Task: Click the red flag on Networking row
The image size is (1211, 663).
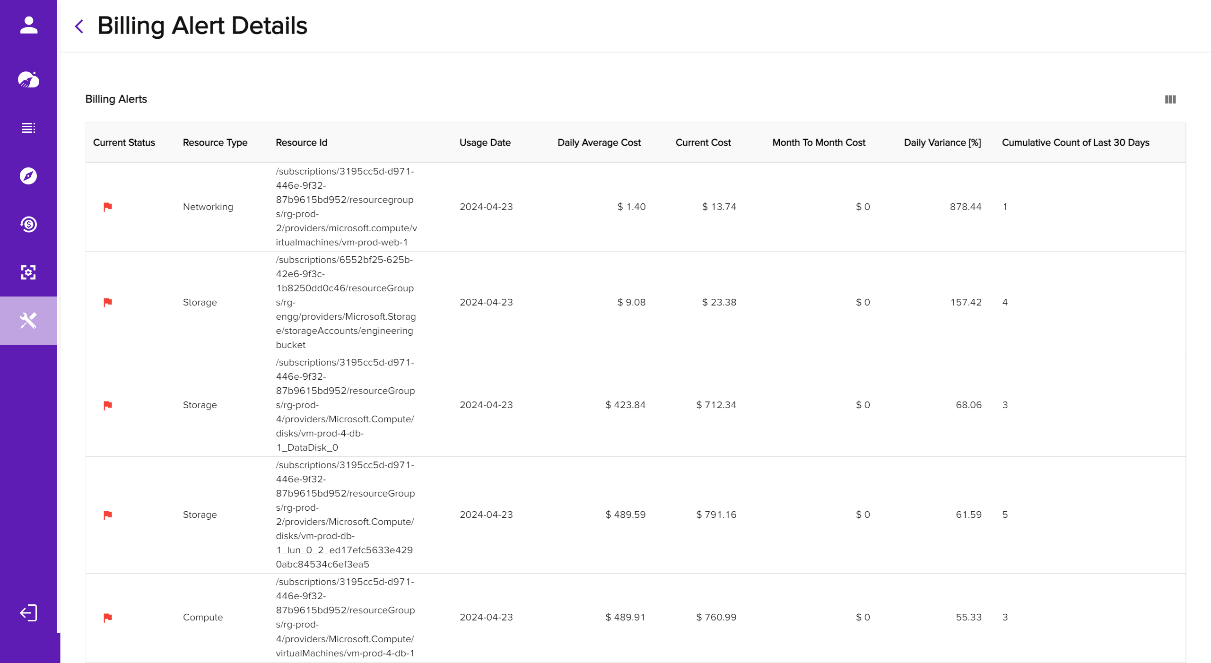Action: click(x=108, y=207)
